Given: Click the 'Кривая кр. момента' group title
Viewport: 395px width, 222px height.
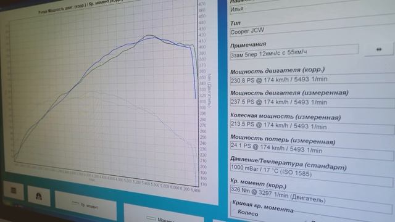Looking at the screenshot, I should tap(263, 206).
